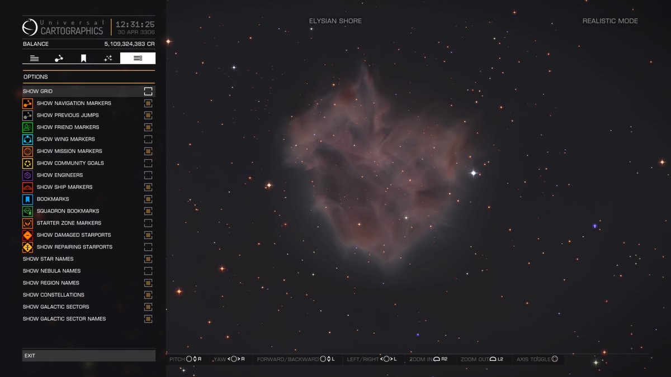
Task: Click the AXIS TOGGLE hint
Action: click(537, 359)
